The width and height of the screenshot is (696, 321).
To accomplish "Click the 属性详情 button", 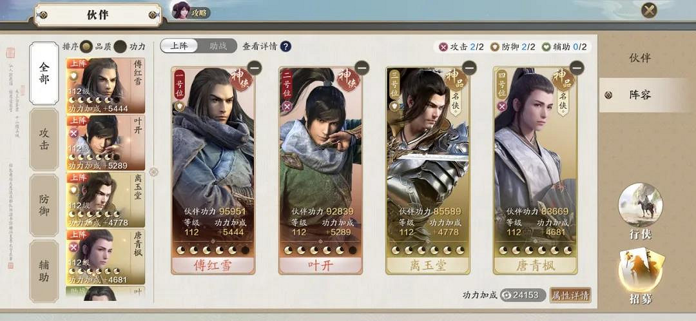I will pyautogui.click(x=570, y=295).
